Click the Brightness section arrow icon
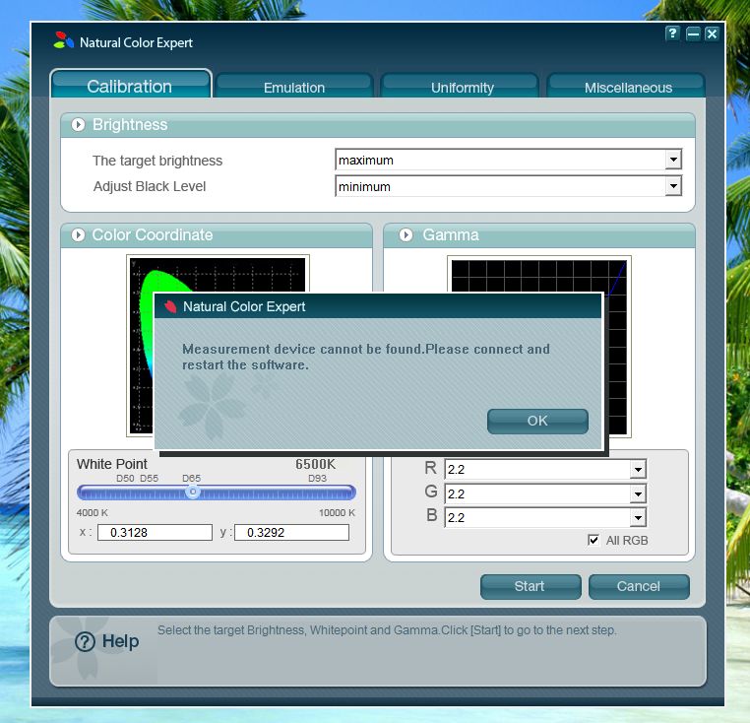The height and width of the screenshot is (723, 750). pyautogui.click(x=78, y=124)
